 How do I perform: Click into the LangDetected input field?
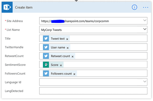93,91
